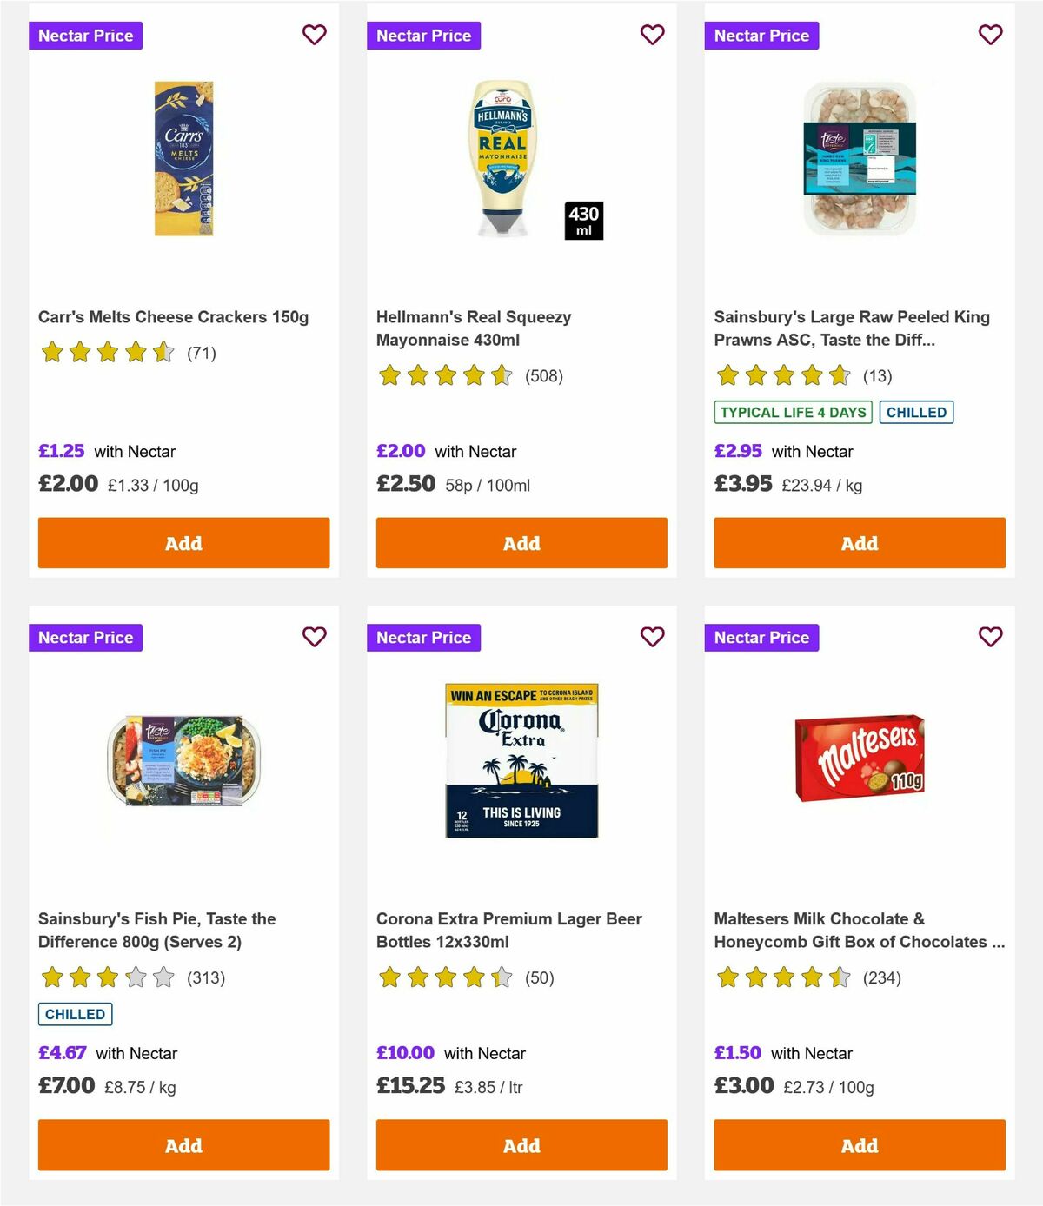Click the TYPICAL LIFE 4 DAYS tag
The width and height of the screenshot is (1043, 1206).
pos(794,412)
